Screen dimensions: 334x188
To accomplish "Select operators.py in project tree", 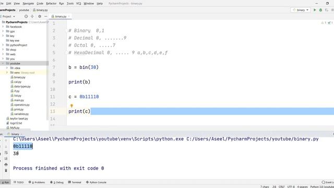I will coord(22,104).
